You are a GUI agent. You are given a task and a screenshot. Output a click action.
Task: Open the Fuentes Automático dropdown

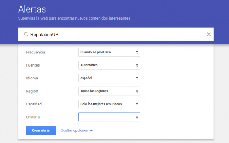tap(109, 65)
